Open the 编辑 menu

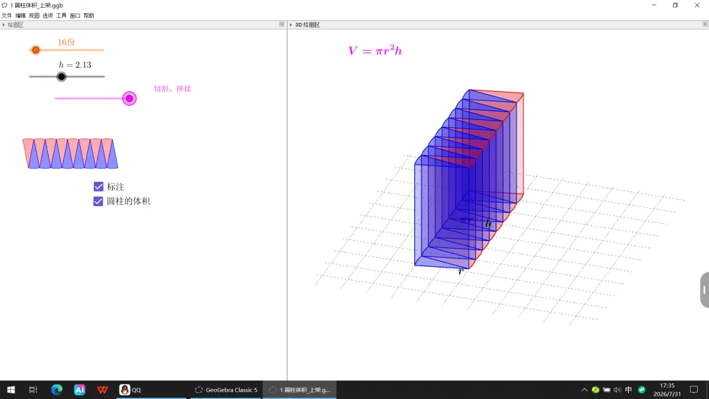pos(20,15)
